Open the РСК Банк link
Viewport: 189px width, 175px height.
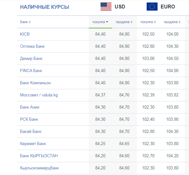tap(29, 119)
